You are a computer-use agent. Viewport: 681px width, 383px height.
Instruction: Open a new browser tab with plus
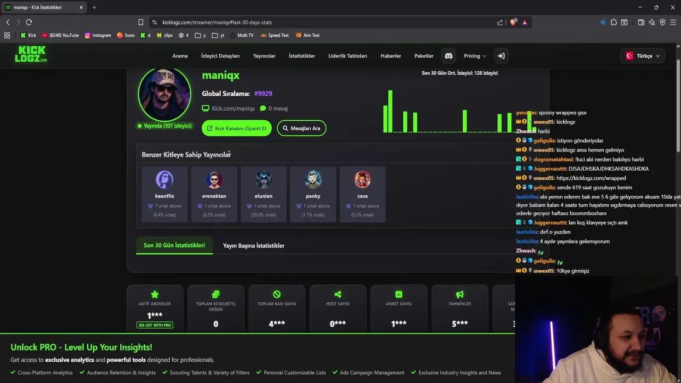94,7
